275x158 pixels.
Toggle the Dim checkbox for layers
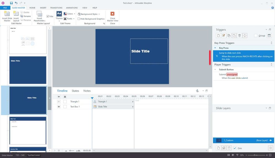click(x=235, y=148)
